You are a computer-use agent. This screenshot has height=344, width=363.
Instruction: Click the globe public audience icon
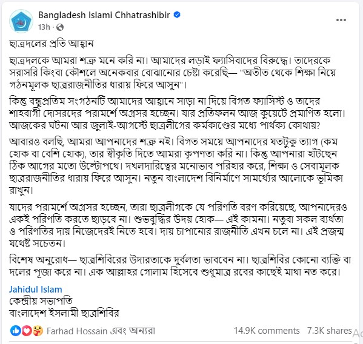(x=60, y=27)
